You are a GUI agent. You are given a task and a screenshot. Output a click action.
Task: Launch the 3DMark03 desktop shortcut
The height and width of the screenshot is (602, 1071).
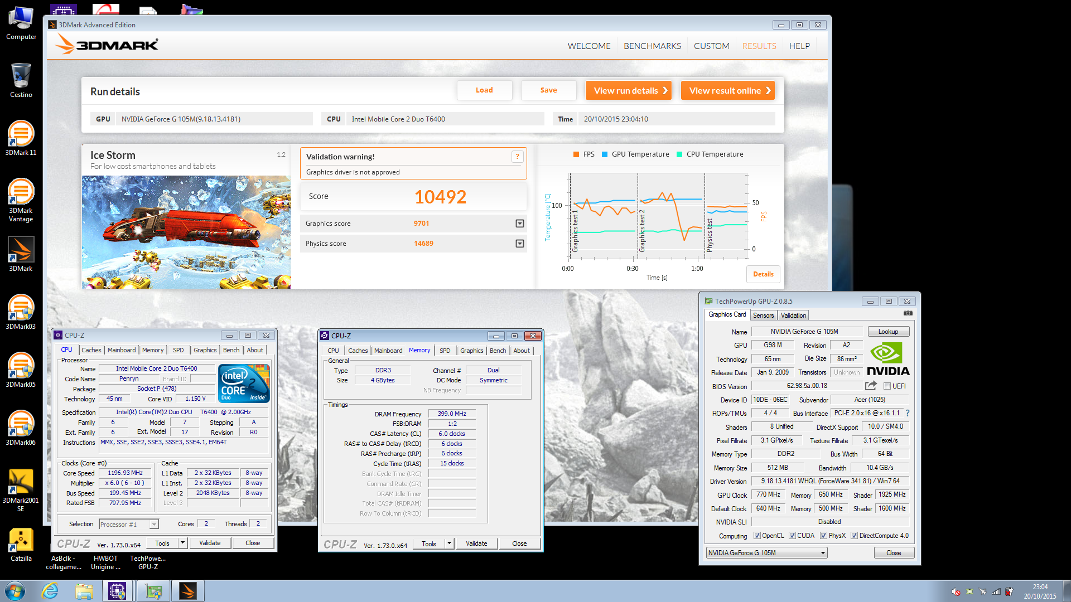[21, 312]
